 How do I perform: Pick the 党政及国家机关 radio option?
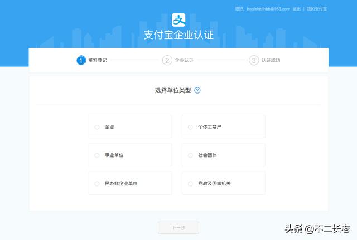point(190,183)
